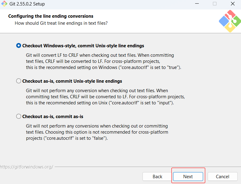Click the core.autocrlf set to true description

point(103,61)
